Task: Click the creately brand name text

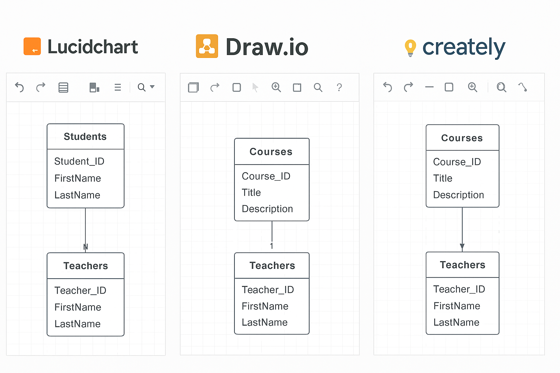Action: click(x=464, y=47)
